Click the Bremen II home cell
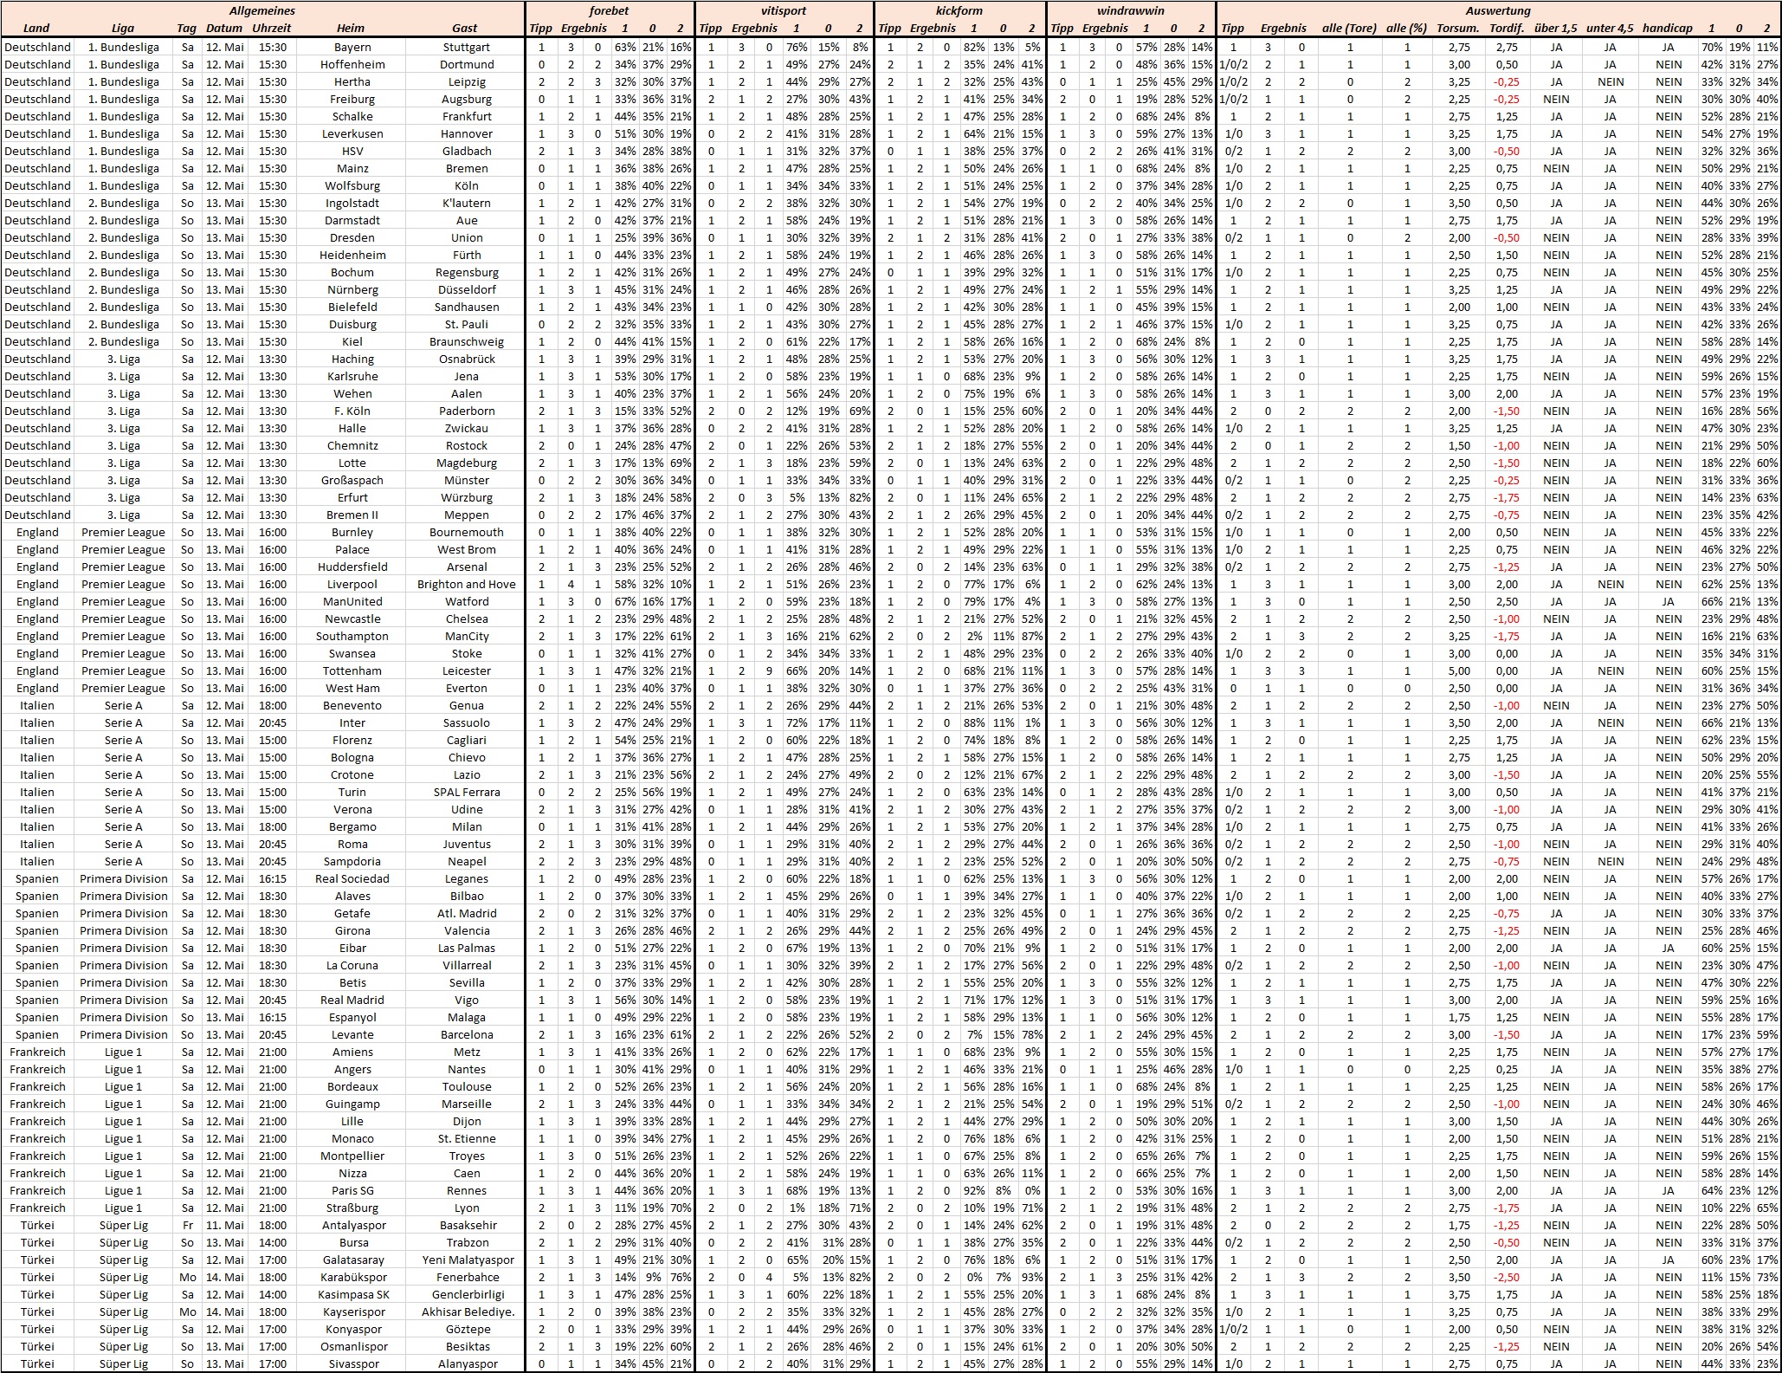The height and width of the screenshot is (1373, 1782). pyautogui.click(x=352, y=515)
